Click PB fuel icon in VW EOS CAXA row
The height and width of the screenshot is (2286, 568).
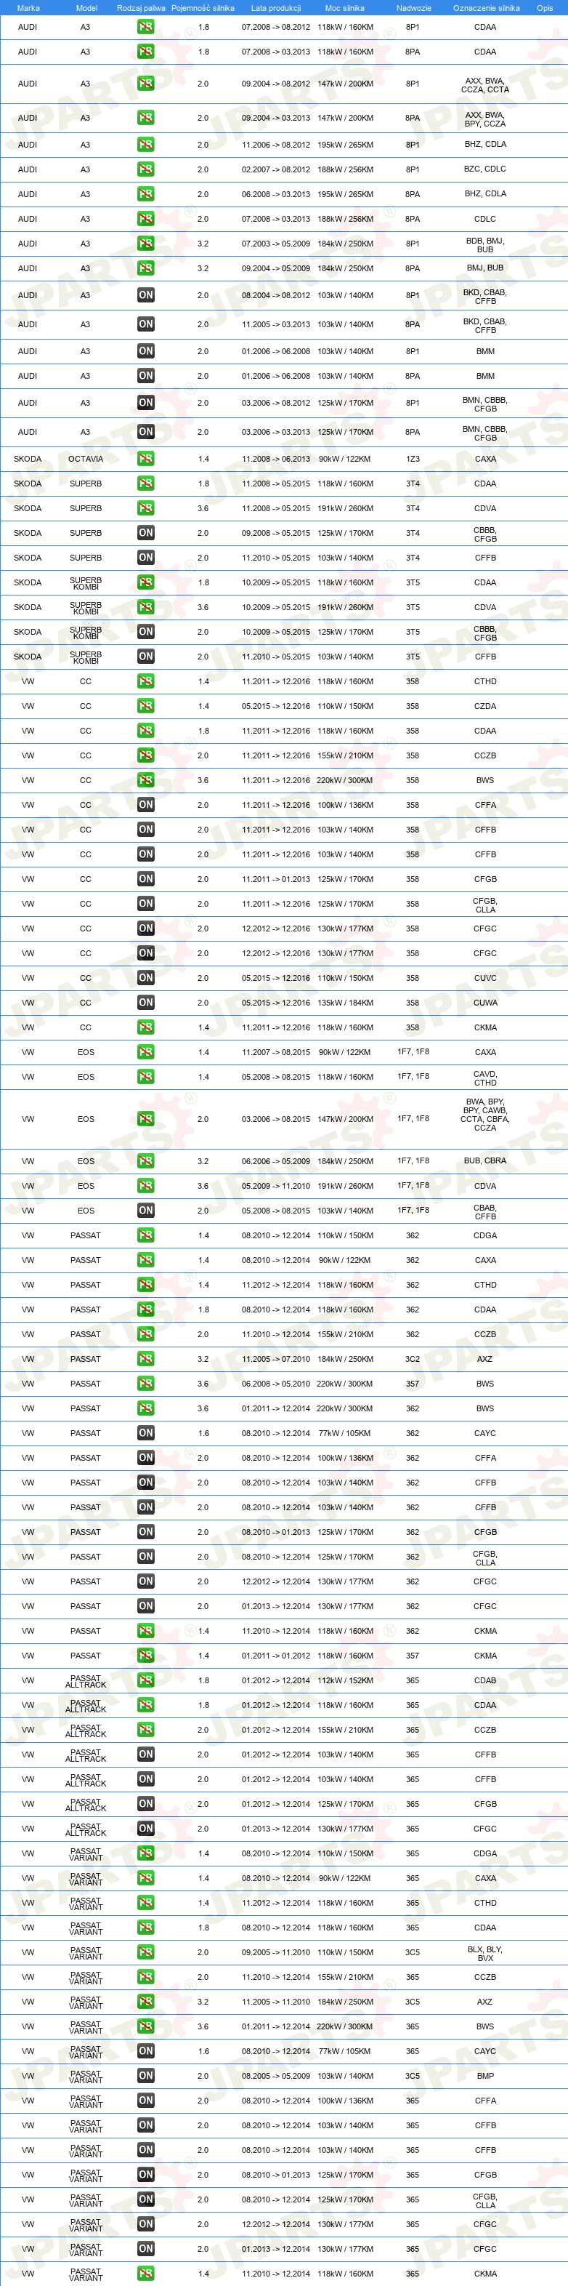145,1053
